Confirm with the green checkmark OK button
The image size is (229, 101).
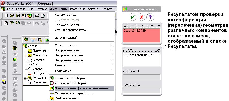tap(132, 17)
